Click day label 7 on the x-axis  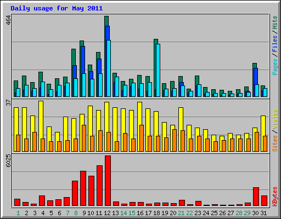coord(68,213)
